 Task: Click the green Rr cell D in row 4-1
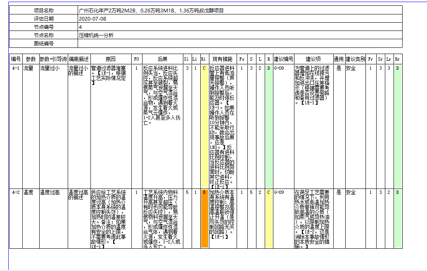pyautogui.click(x=398, y=127)
